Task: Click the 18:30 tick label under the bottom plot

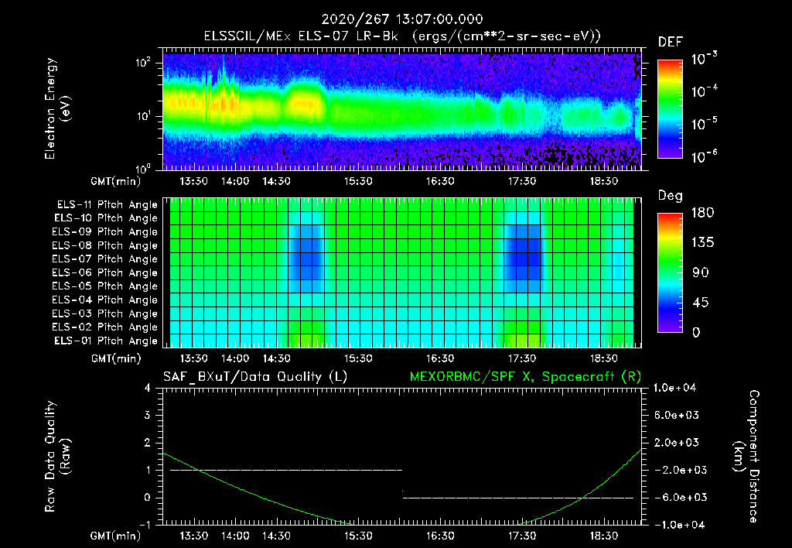Action: pyautogui.click(x=603, y=536)
